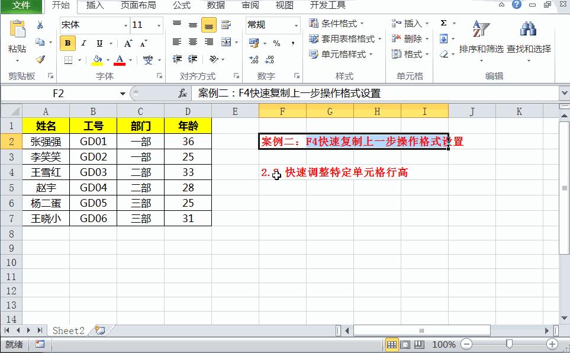Apply the Percent Style from the Number group
This screenshot has width=570, height=353.
click(x=277, y=44)
